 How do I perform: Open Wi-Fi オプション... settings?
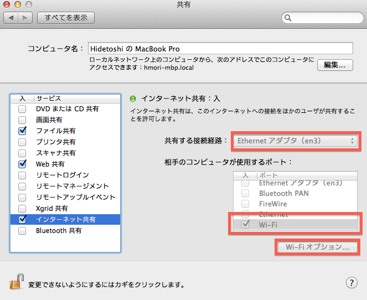click(317, 247)
